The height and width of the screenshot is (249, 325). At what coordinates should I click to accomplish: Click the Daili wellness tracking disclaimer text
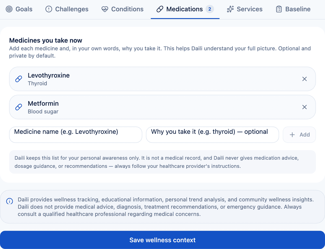[166, 207]
